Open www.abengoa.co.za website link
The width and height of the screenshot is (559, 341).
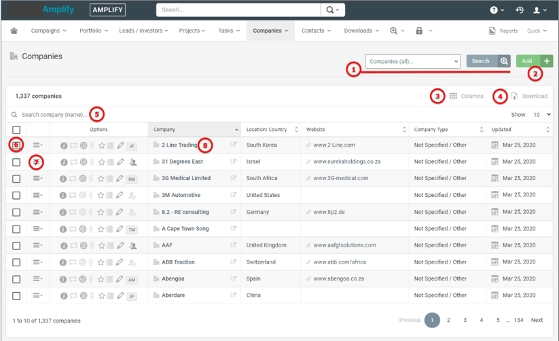pyautogui.click(x=339, y=279)
